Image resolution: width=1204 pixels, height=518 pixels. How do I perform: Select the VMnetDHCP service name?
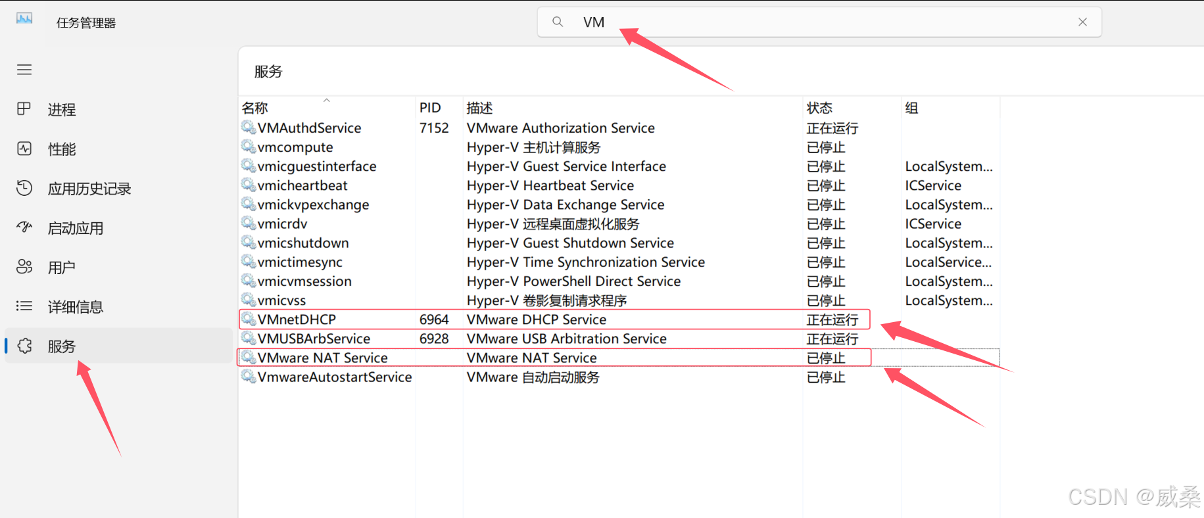tap(297, 319)
